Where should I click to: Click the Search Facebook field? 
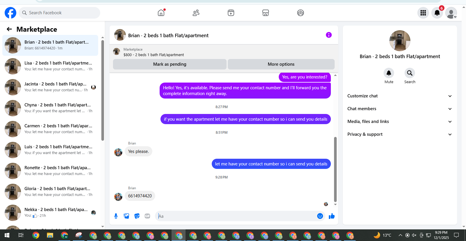click(59, 13)
